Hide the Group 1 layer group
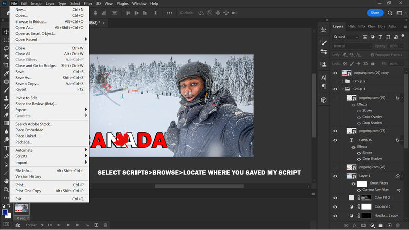Viewport: 409px width, 230px height. (335, 89)
